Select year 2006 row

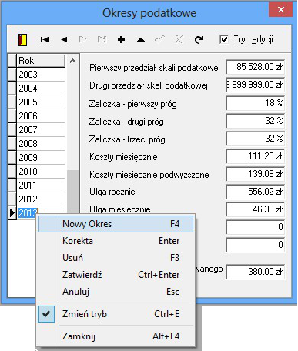41,116
